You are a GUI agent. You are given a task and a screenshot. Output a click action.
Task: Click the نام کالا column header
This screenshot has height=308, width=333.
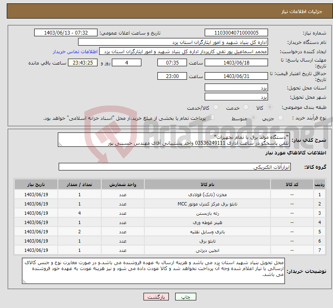pyautogui.click(x=208, y=184)
